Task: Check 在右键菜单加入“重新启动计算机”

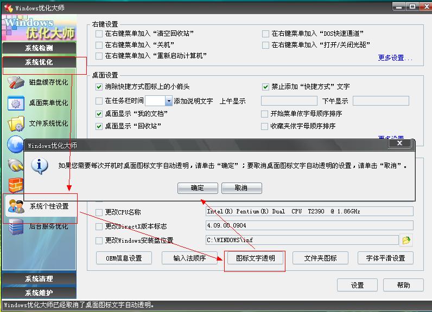Action: [99, 56]
